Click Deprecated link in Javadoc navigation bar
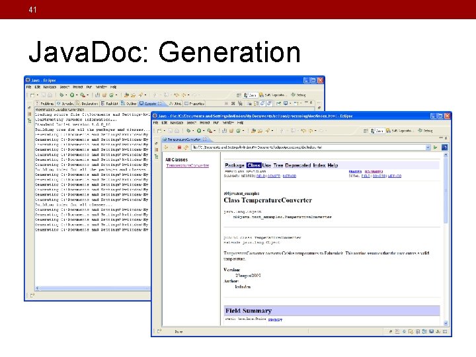 [298, 165]
